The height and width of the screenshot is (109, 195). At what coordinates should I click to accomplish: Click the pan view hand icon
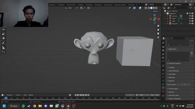pyautogui.click(x=158, y=30)
